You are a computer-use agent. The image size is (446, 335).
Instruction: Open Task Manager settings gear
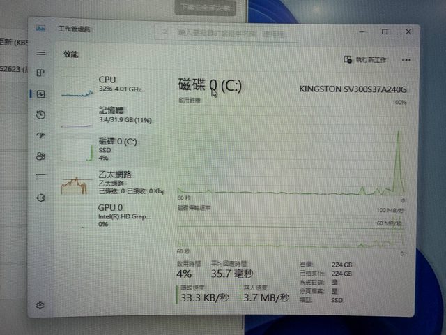41,305
